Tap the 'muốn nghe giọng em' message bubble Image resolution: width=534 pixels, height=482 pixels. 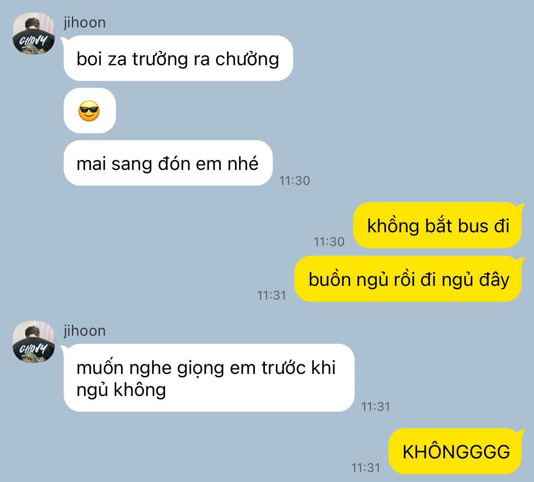[x=209, y=378]
